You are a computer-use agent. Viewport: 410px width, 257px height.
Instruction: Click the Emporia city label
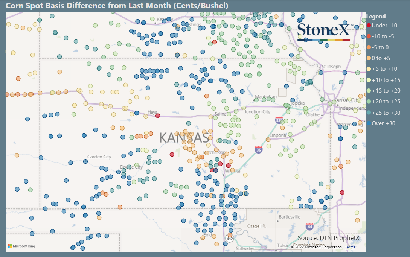point(278,135)
